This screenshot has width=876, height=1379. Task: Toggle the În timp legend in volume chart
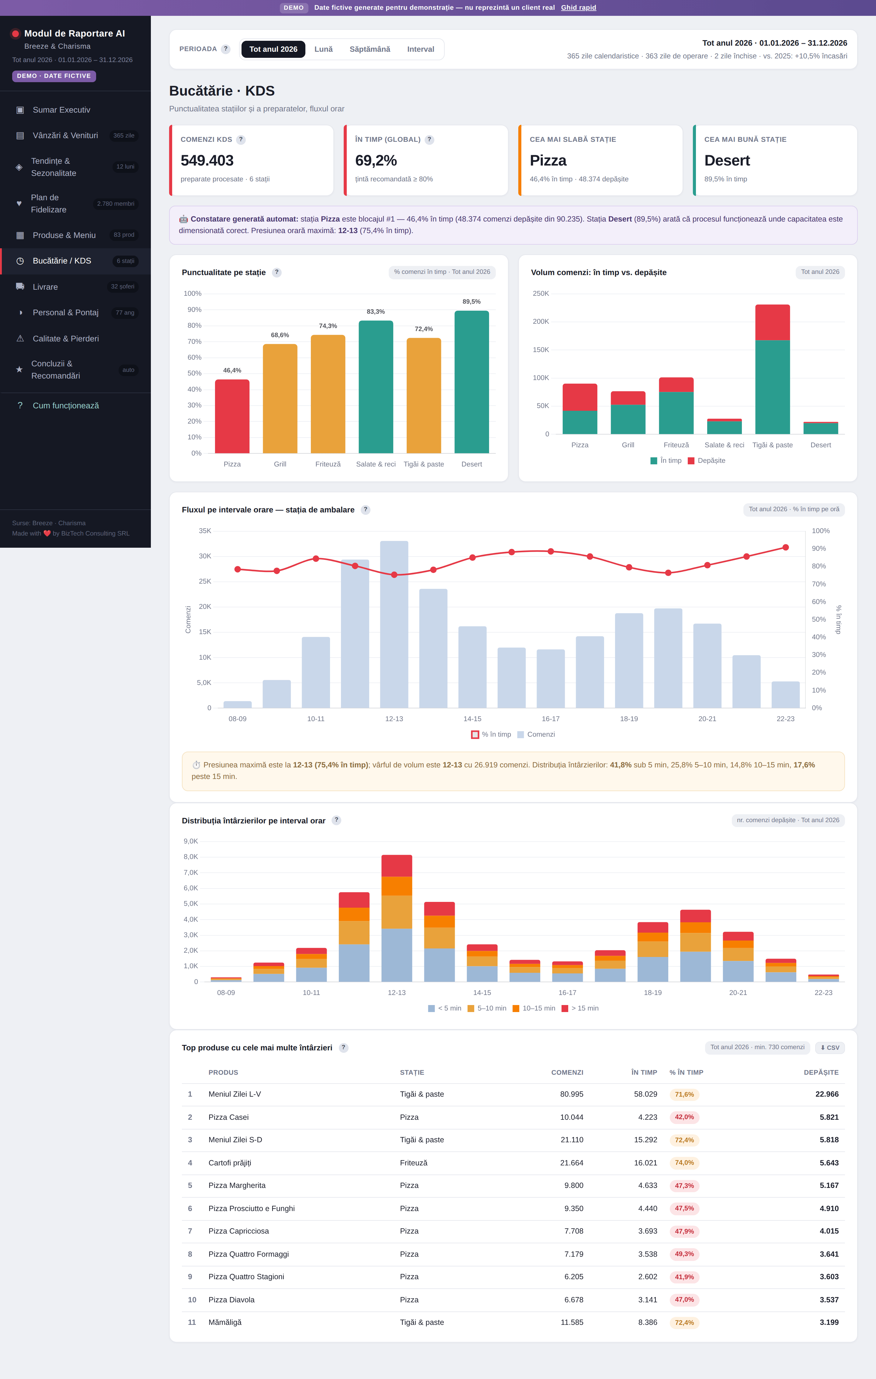tap(666, 460)
